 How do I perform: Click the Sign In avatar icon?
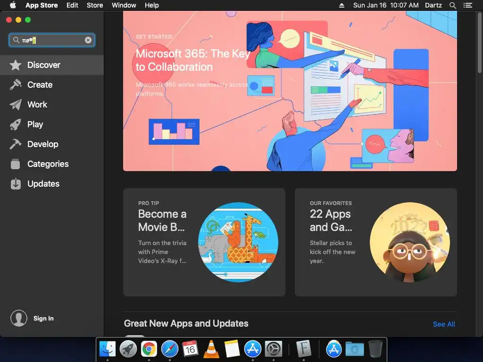[x=19, y=318]
